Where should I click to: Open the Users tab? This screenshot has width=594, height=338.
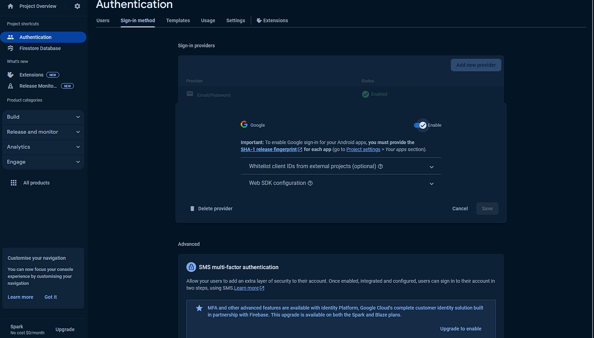click(x=102, y=20)
